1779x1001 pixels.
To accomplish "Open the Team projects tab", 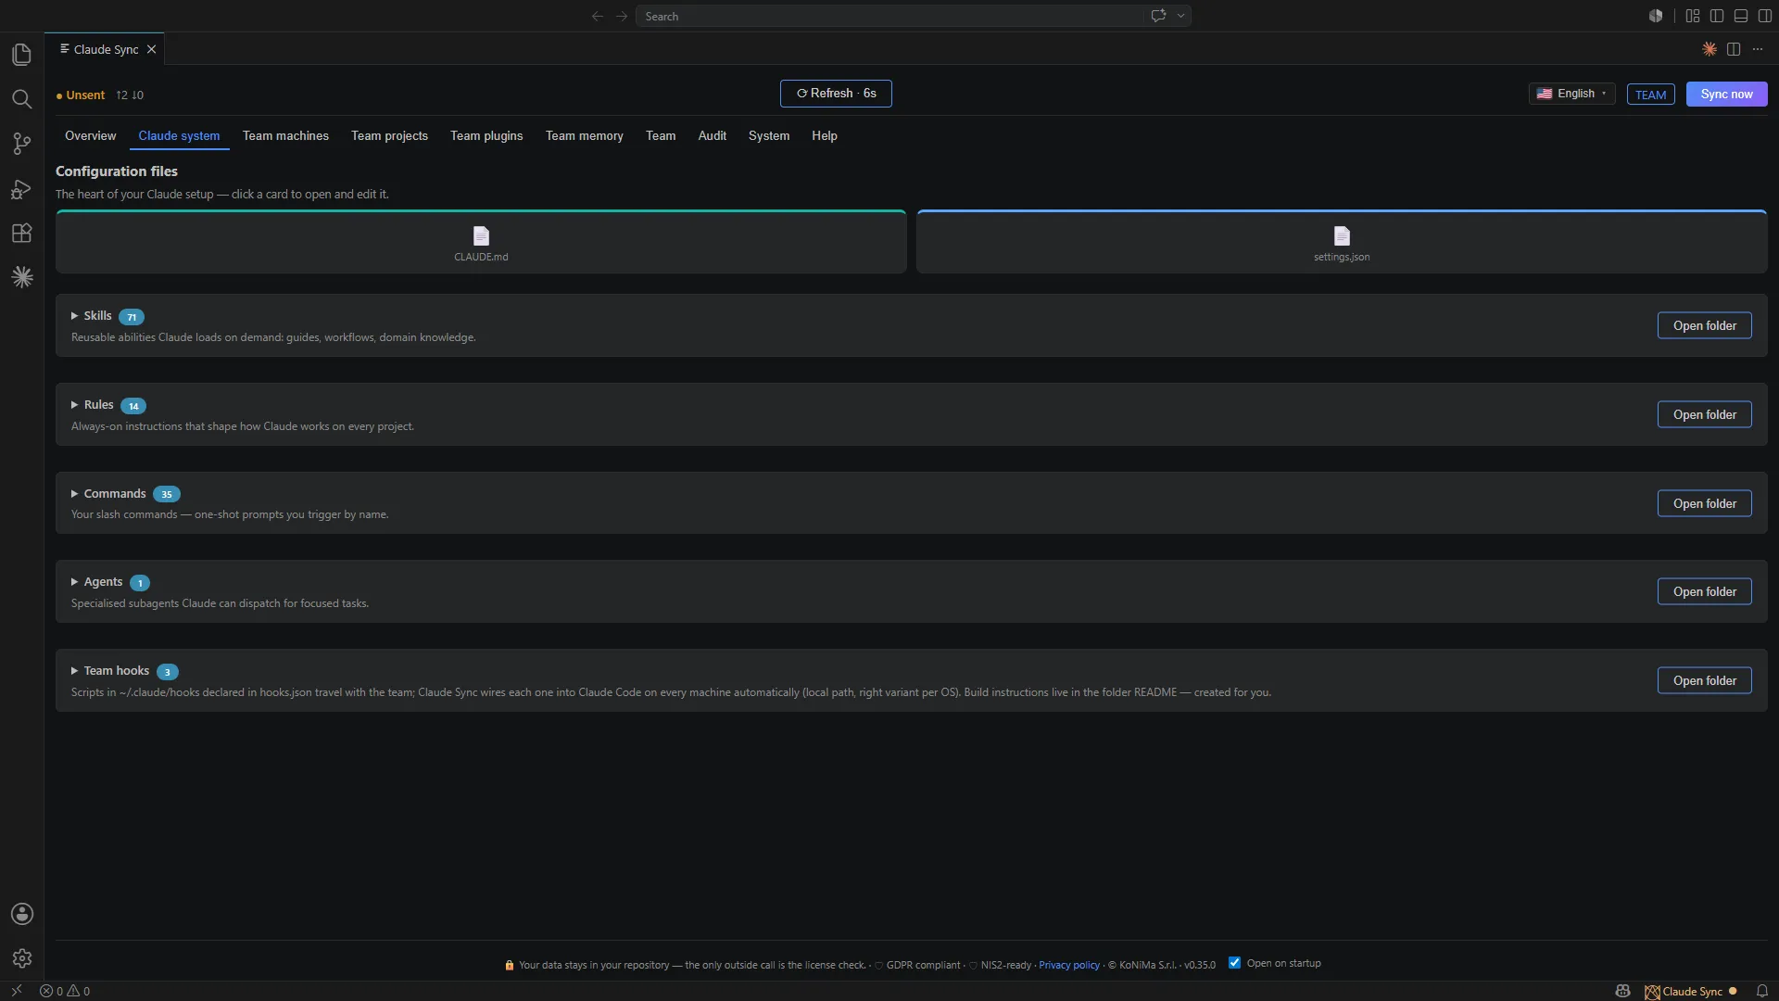I will (x=389, y=135).
